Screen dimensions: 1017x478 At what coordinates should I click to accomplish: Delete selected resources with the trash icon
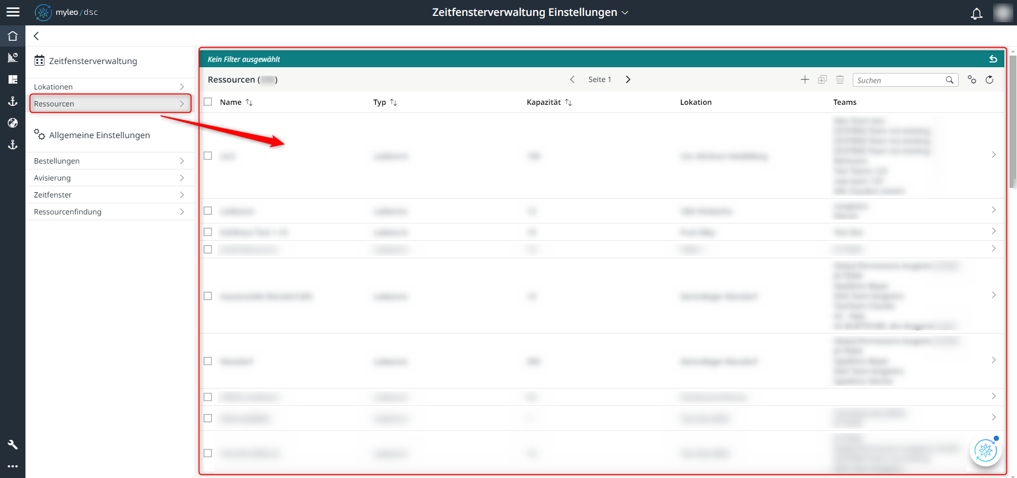[839, 79]
